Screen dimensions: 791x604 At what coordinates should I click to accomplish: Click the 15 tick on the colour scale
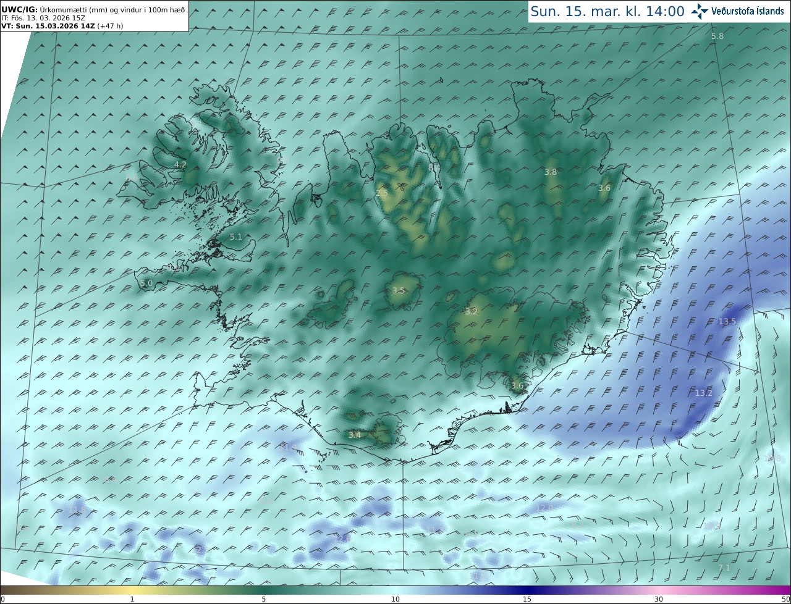coord(527,599)
